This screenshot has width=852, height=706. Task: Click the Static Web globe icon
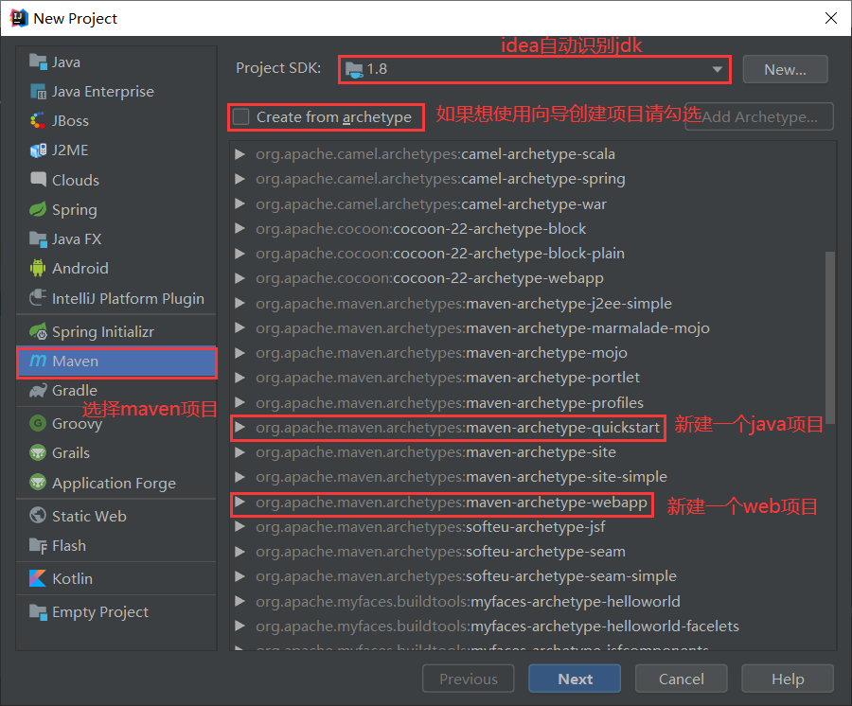38,516
